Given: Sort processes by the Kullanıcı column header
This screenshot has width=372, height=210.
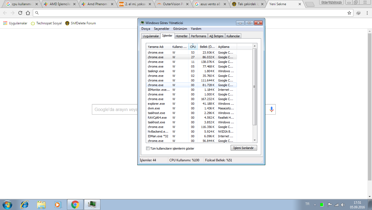Looking at the screenshot, I should 180,47.
